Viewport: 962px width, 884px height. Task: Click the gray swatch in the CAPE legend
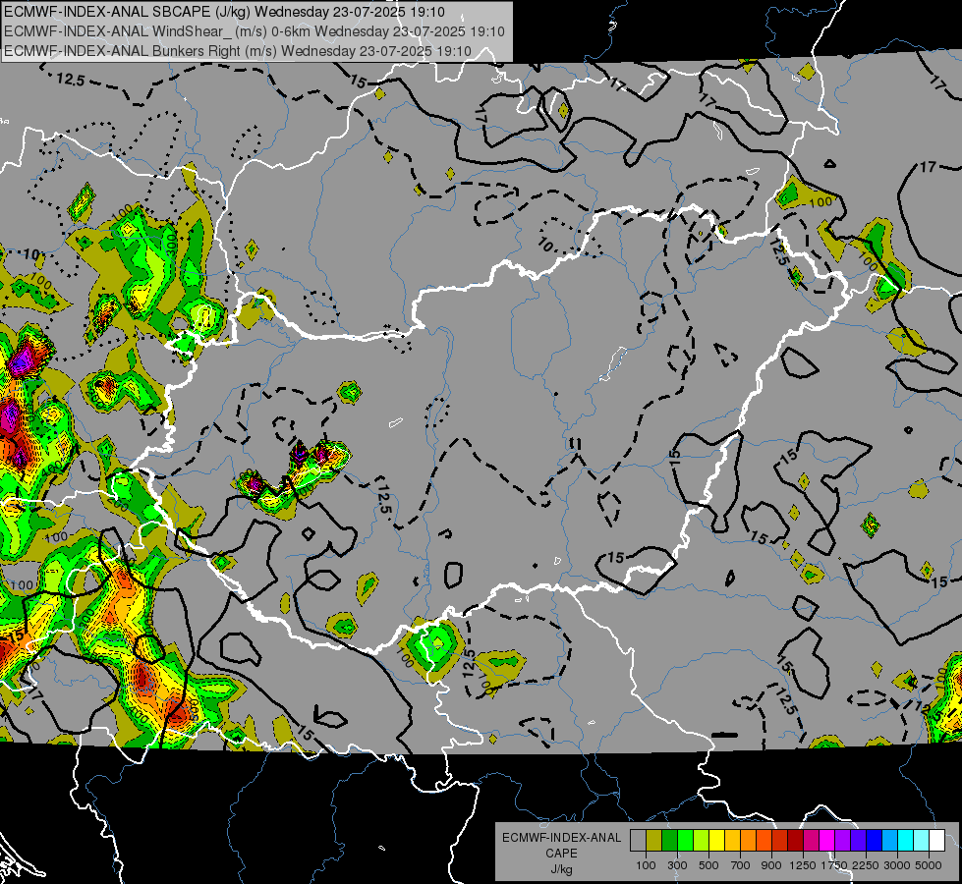[x=638, y=841]
